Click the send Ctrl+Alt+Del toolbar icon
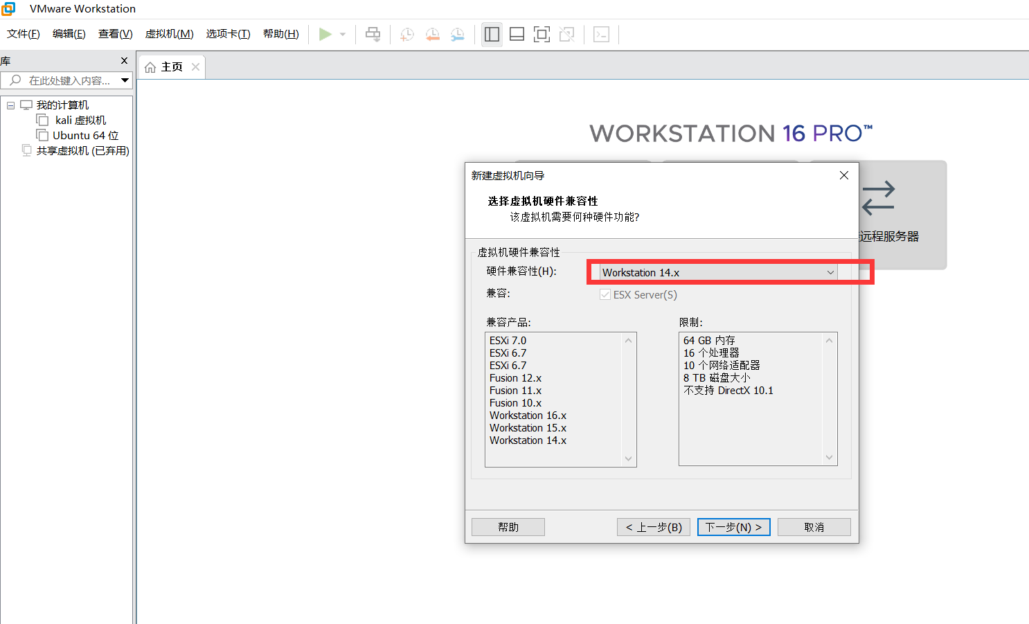 click(x=373, y=35)
